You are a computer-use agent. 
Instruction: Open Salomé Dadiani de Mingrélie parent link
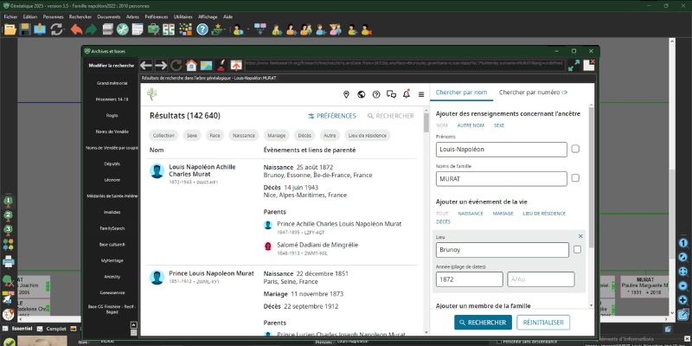[317, 245]
